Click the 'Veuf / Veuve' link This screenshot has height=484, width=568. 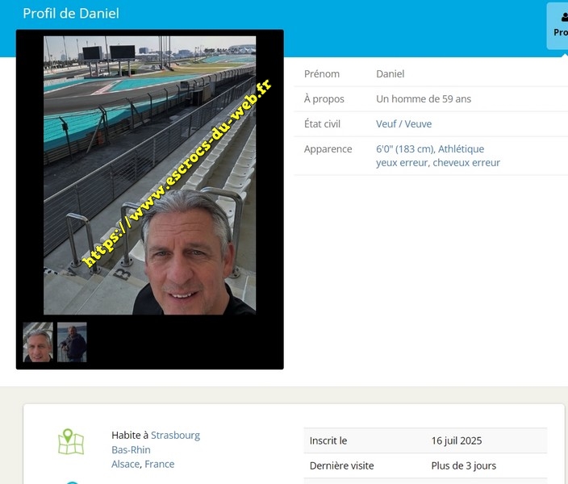click(403, 124)
